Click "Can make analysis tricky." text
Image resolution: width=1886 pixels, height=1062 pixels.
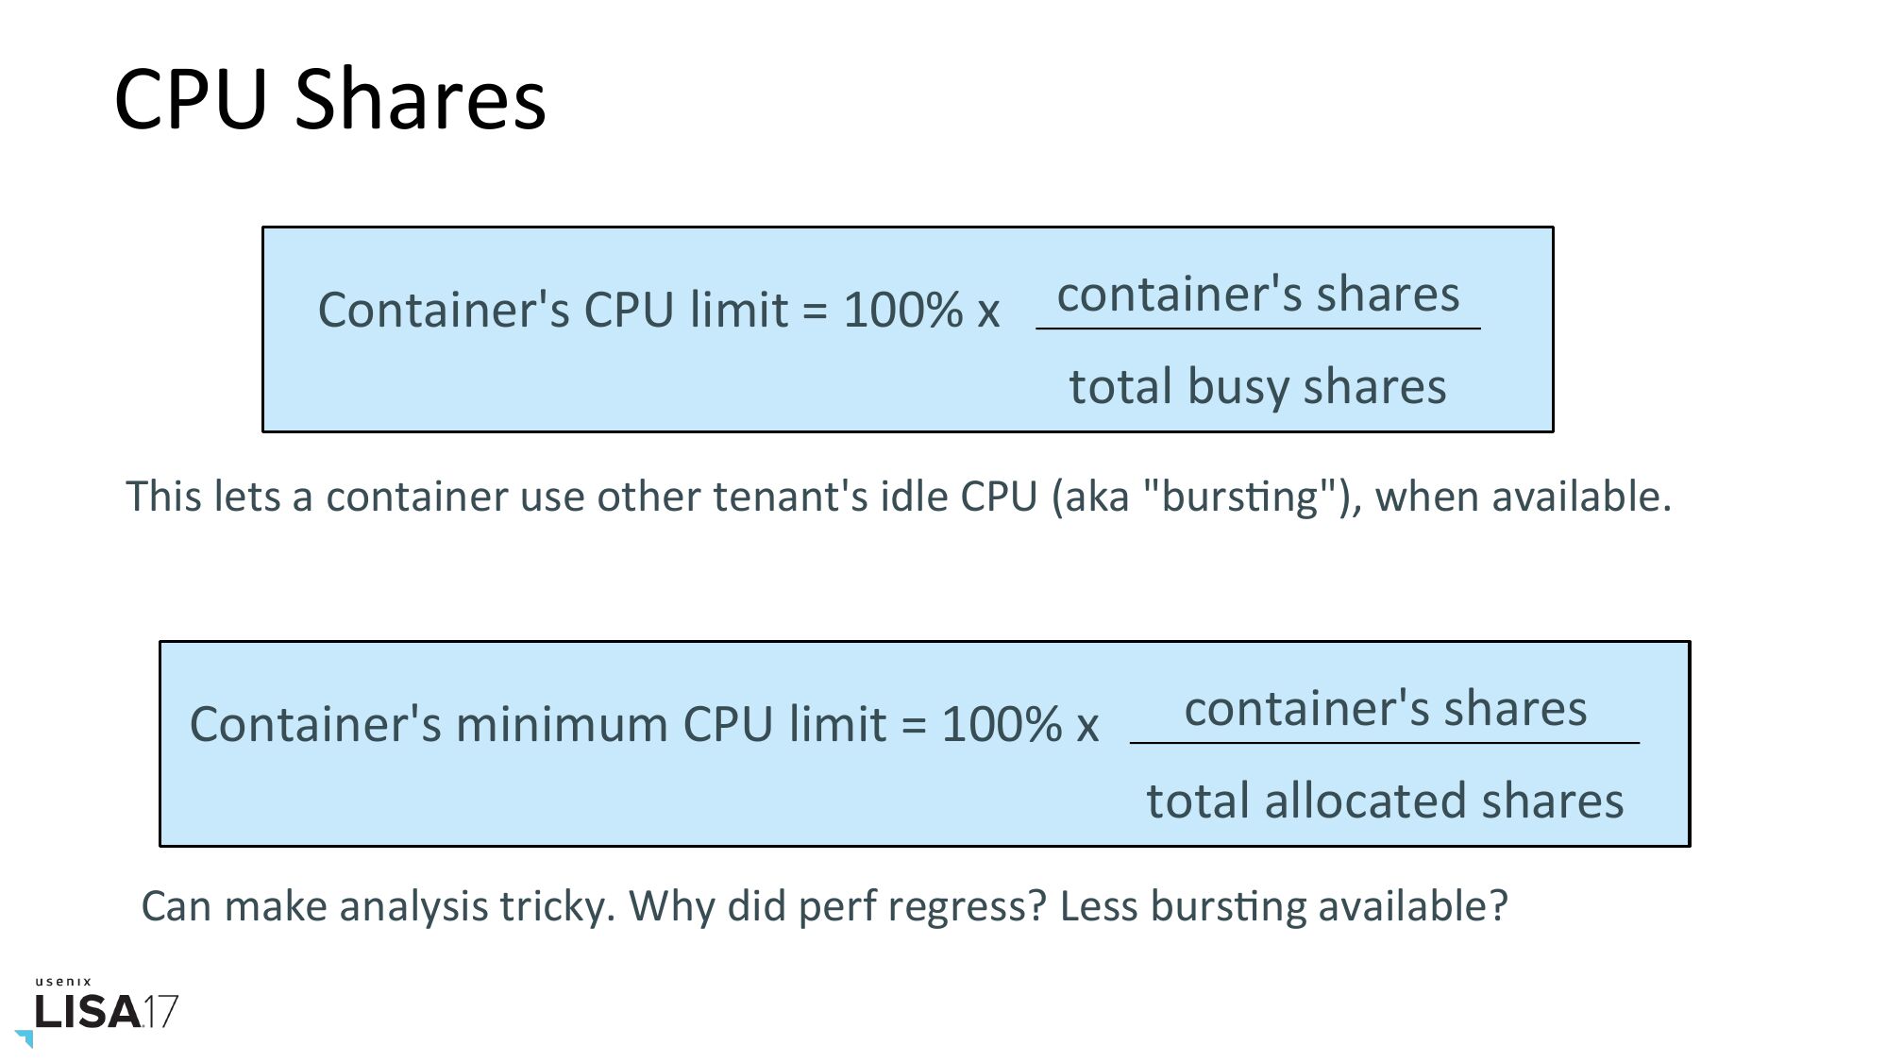click(378, 906)
